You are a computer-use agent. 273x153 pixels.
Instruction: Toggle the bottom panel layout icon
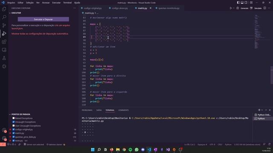pos(242,3)
